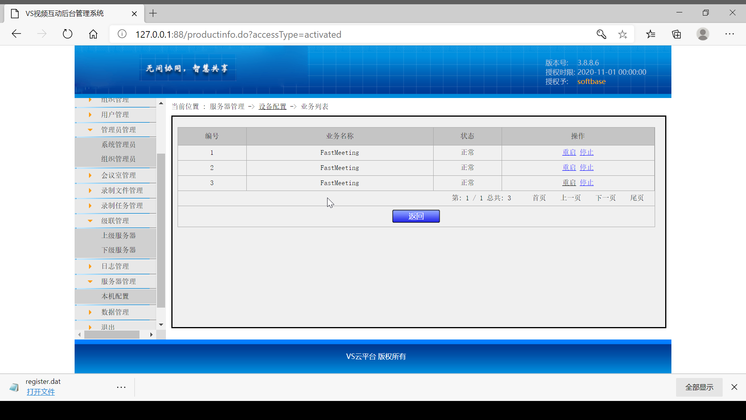Expand the 日志管理 menu arrow
This screenshot has width=746, height=420.
pyautogui.click(x=90, y=266)
